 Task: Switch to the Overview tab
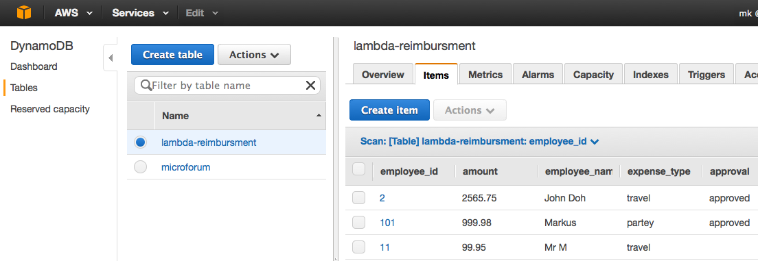[383, 74]
